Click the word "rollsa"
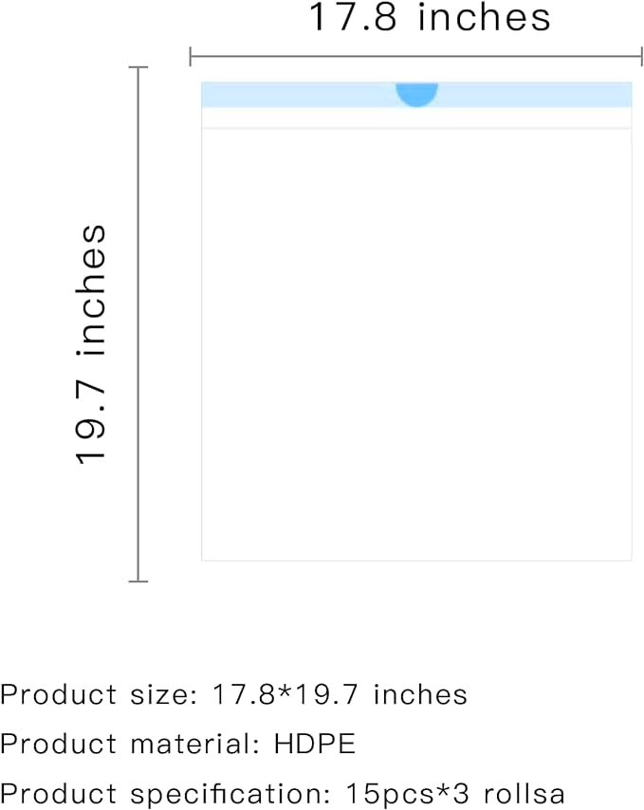The height and width of the screenshot is (810, 644). [524, 794]
